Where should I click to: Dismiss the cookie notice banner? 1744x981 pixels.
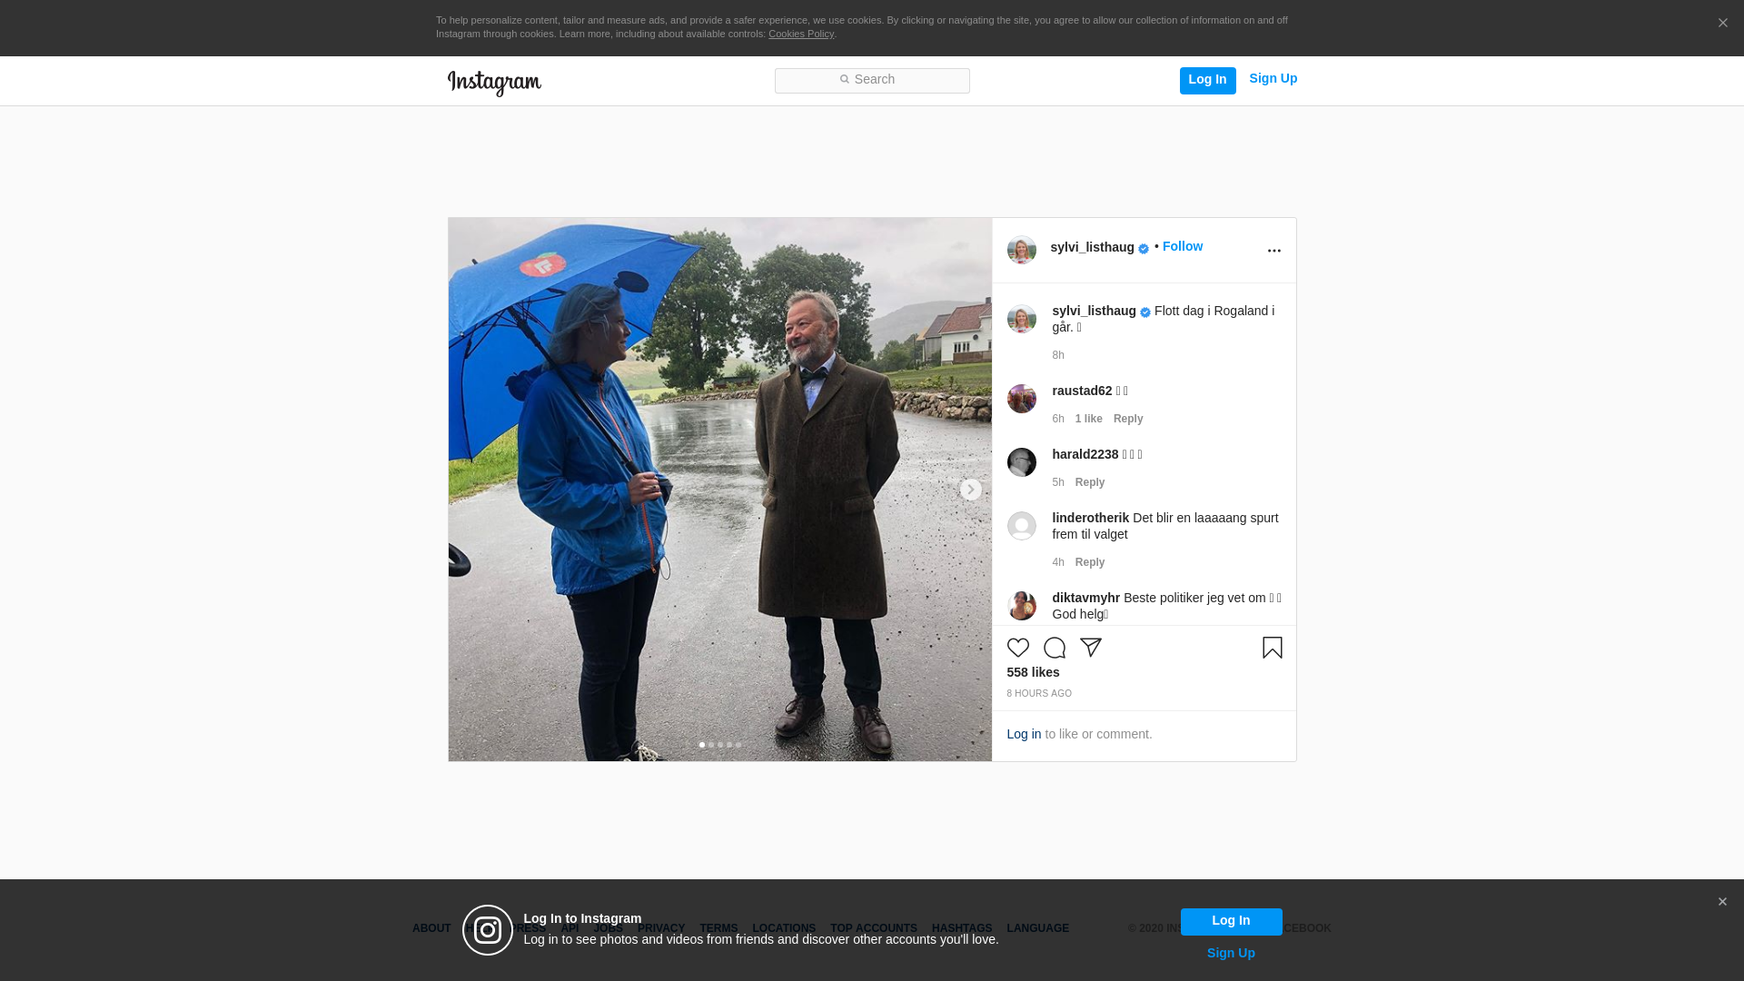click(x=1722, y=24)
